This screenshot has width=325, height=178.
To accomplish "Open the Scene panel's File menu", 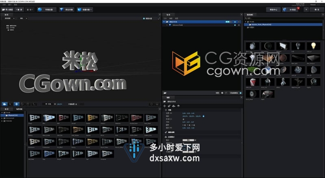I will click(x=165, y=18).
